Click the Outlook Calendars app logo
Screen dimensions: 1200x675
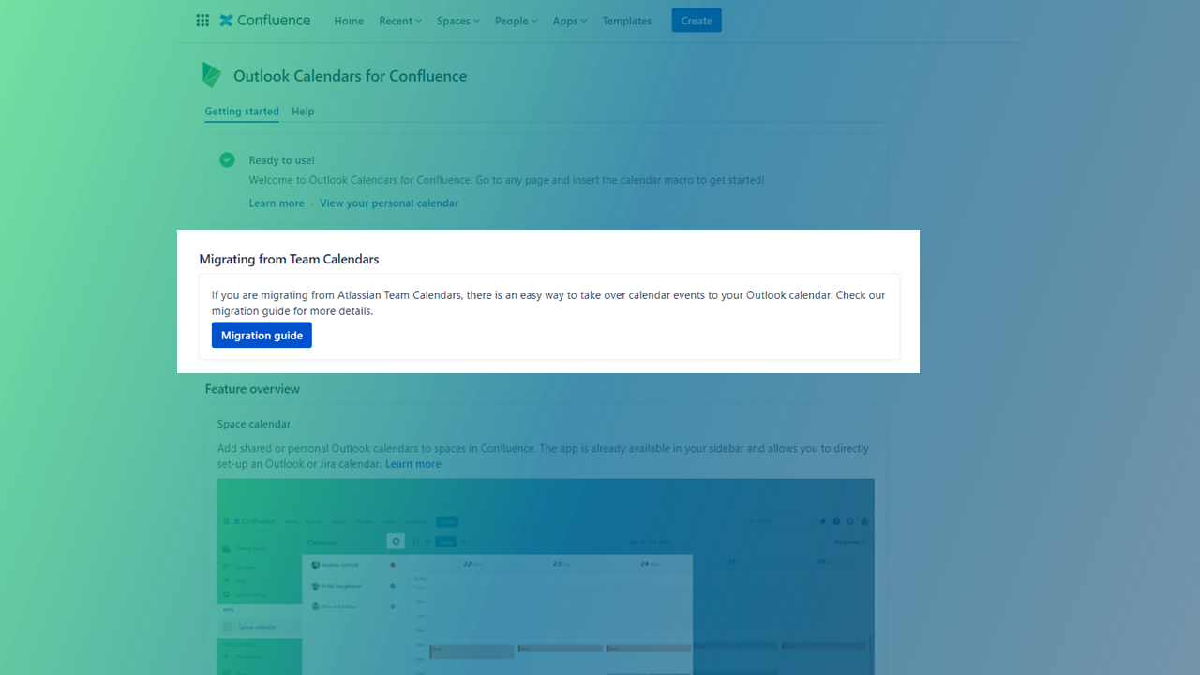pos(212,76)
